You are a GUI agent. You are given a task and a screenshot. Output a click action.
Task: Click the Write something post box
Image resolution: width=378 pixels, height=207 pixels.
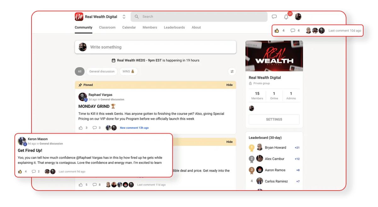coord(155,47)
